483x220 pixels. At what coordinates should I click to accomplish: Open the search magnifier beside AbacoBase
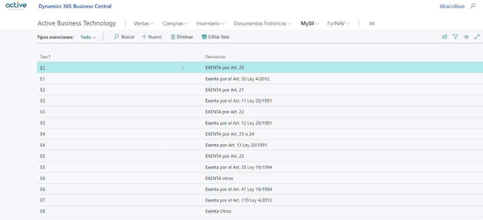coord(473,6)
